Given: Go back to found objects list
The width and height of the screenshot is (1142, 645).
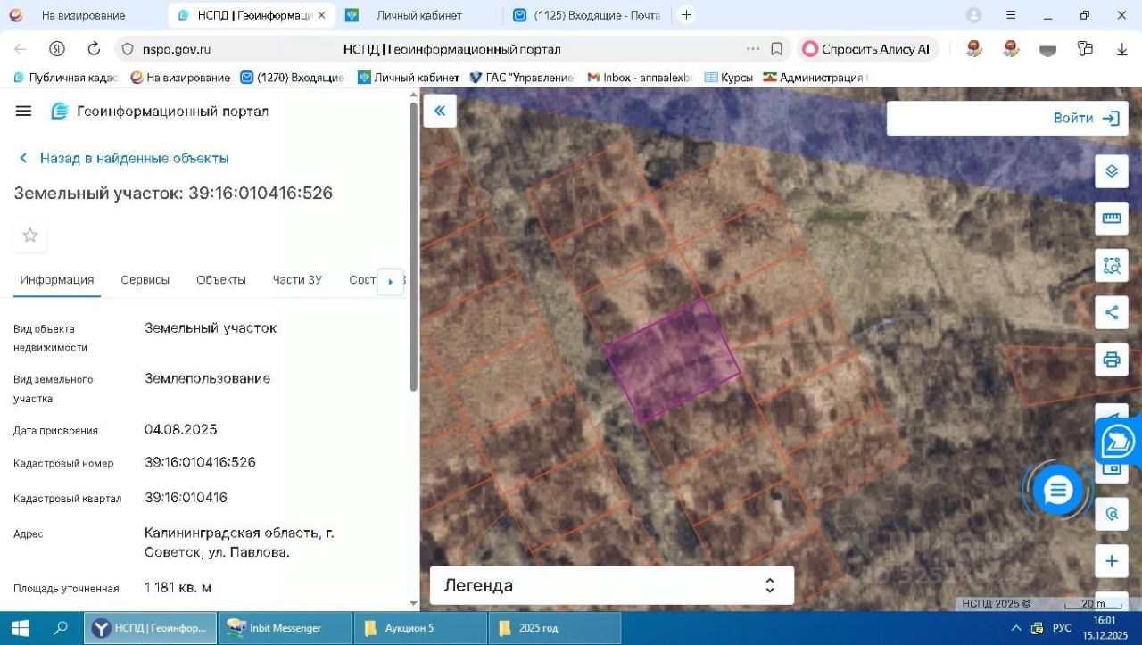Looking at the screenshot, I should [x=124, y=158].
